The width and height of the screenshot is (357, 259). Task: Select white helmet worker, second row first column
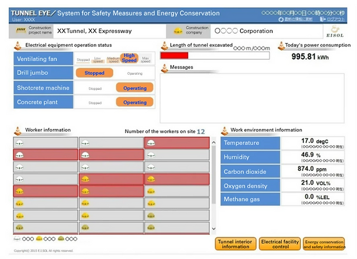(46, 155)
